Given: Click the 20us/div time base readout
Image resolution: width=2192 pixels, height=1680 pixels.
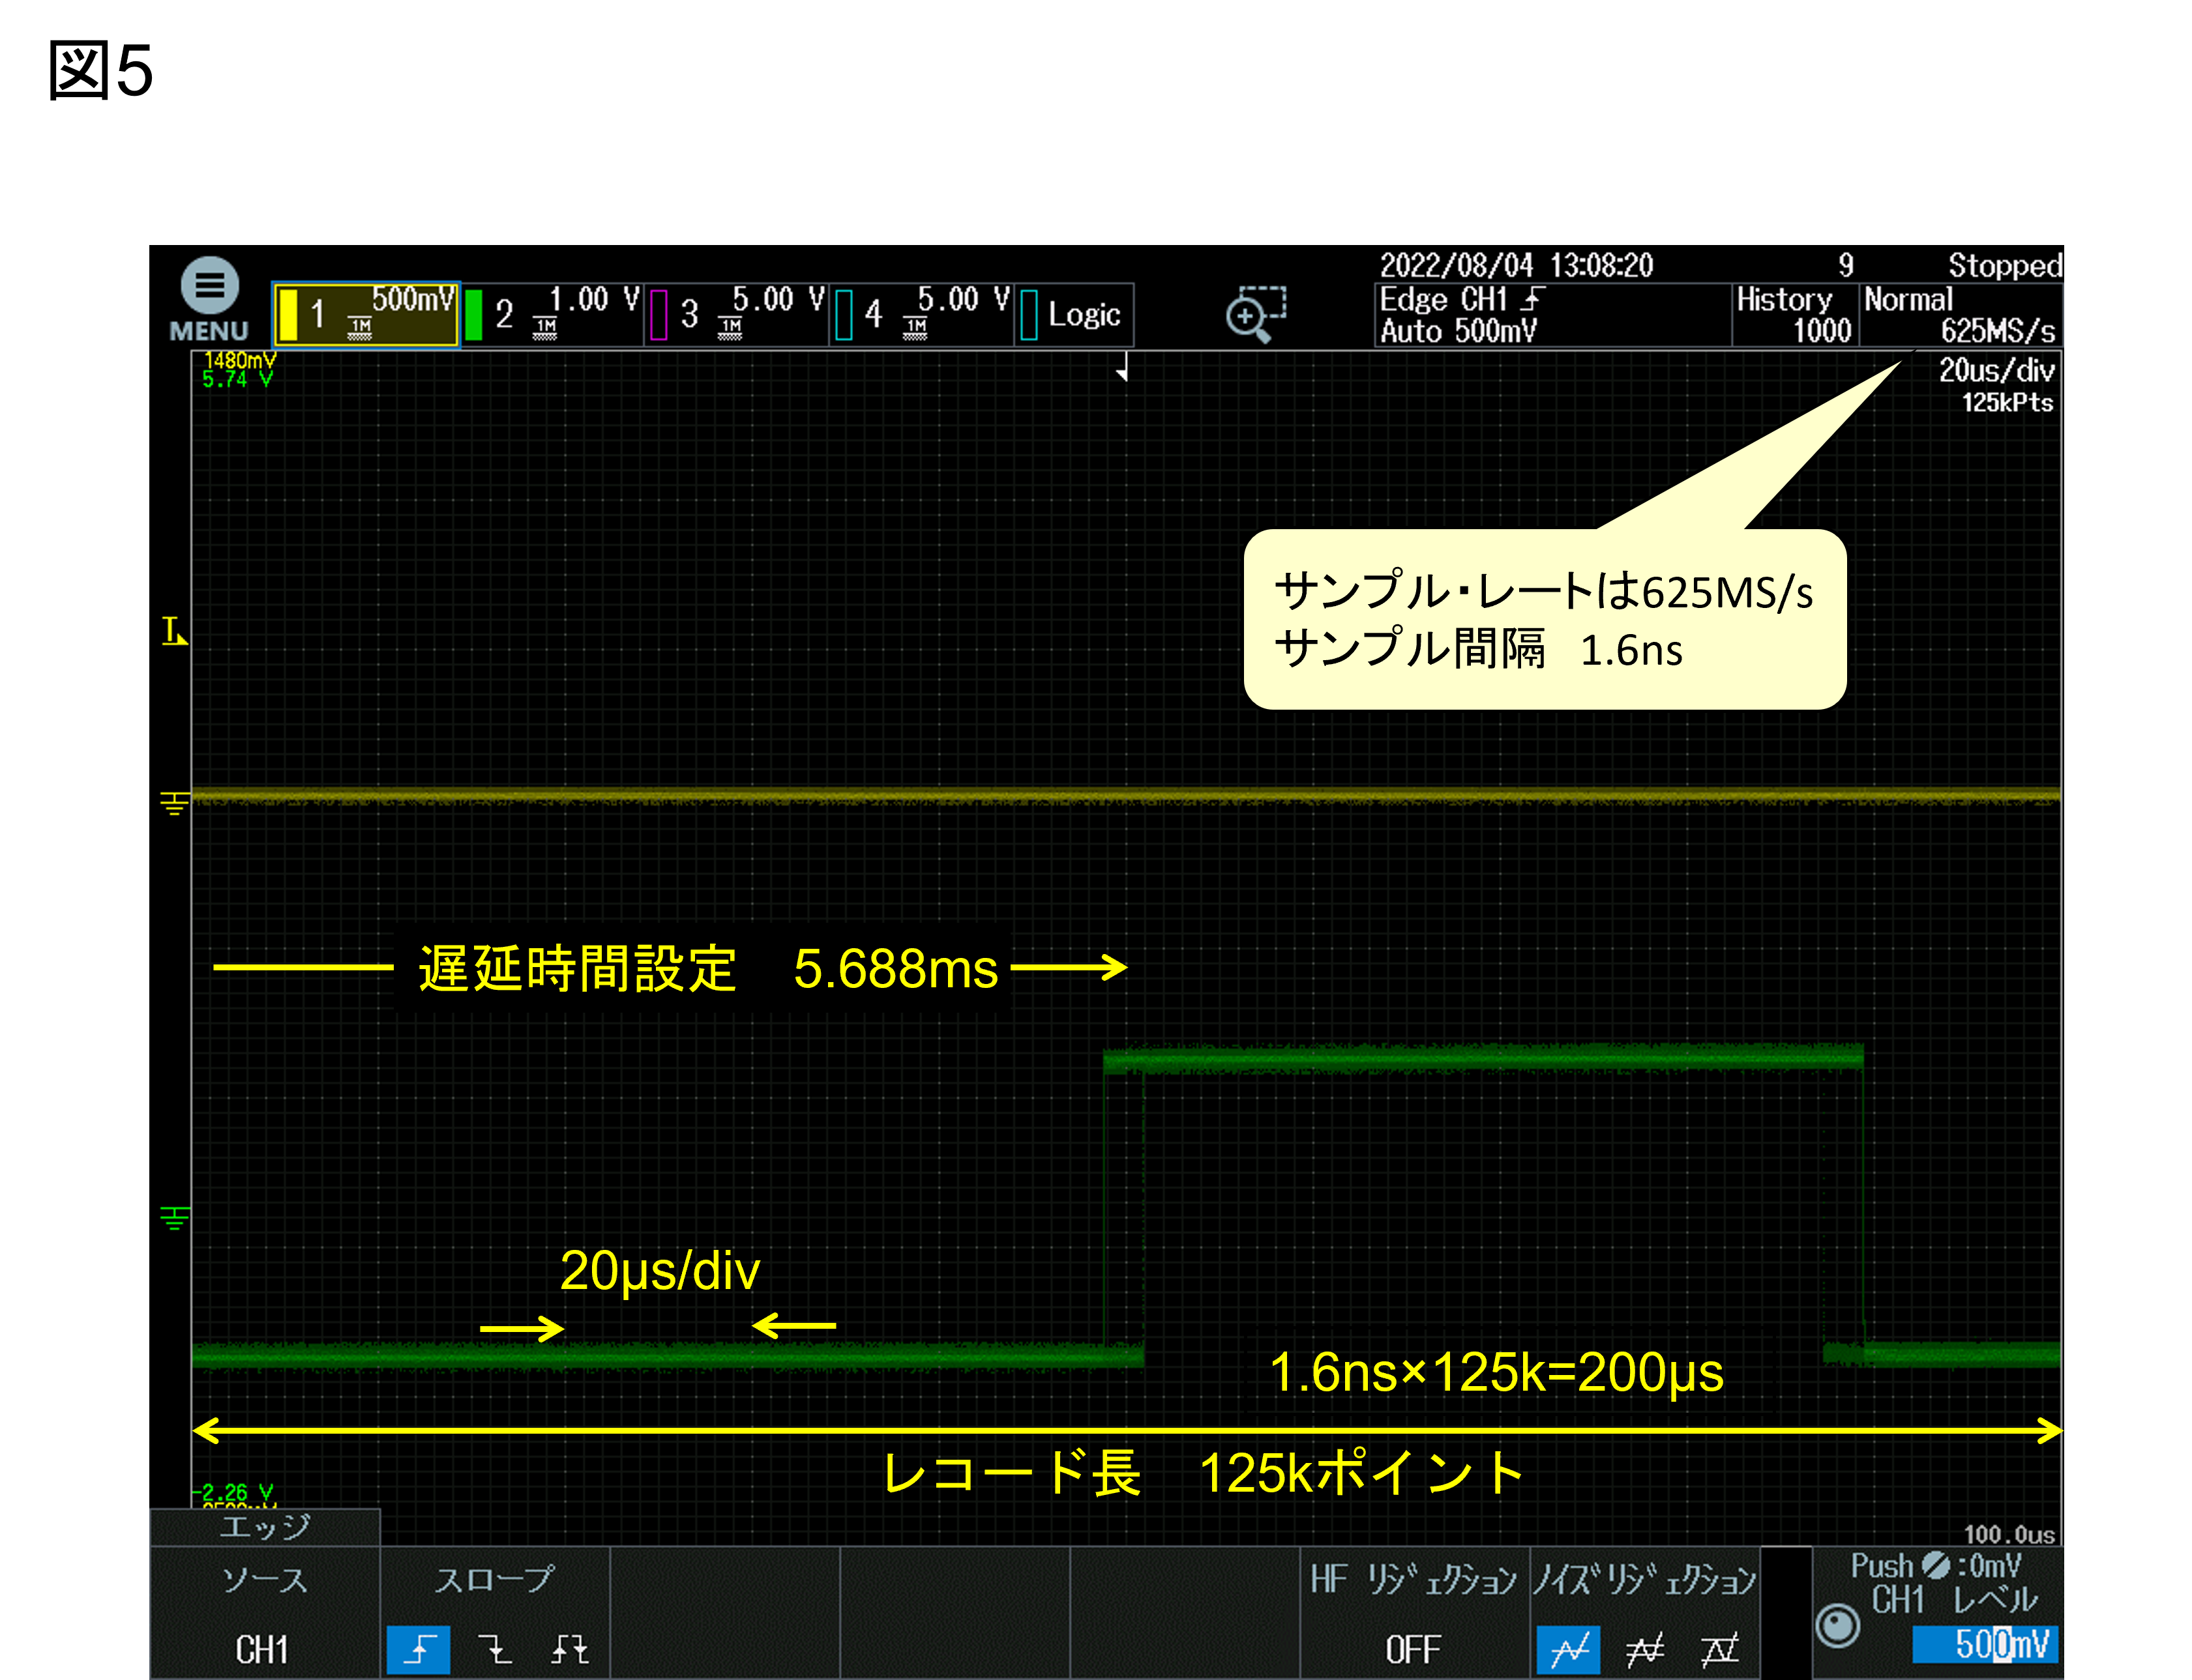Looking at the screenshot, I should [x=1996, y=371].
